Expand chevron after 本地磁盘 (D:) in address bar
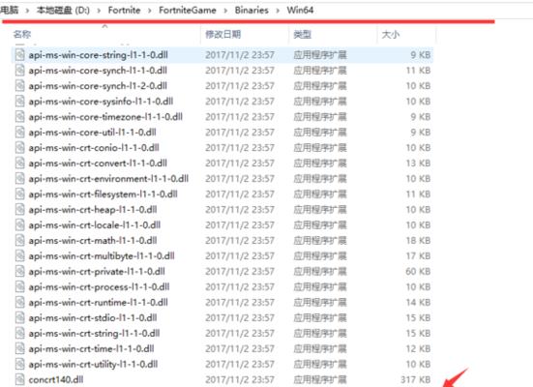Image resolution: width=533 pixels, height=387 pixels. point(99,11)
